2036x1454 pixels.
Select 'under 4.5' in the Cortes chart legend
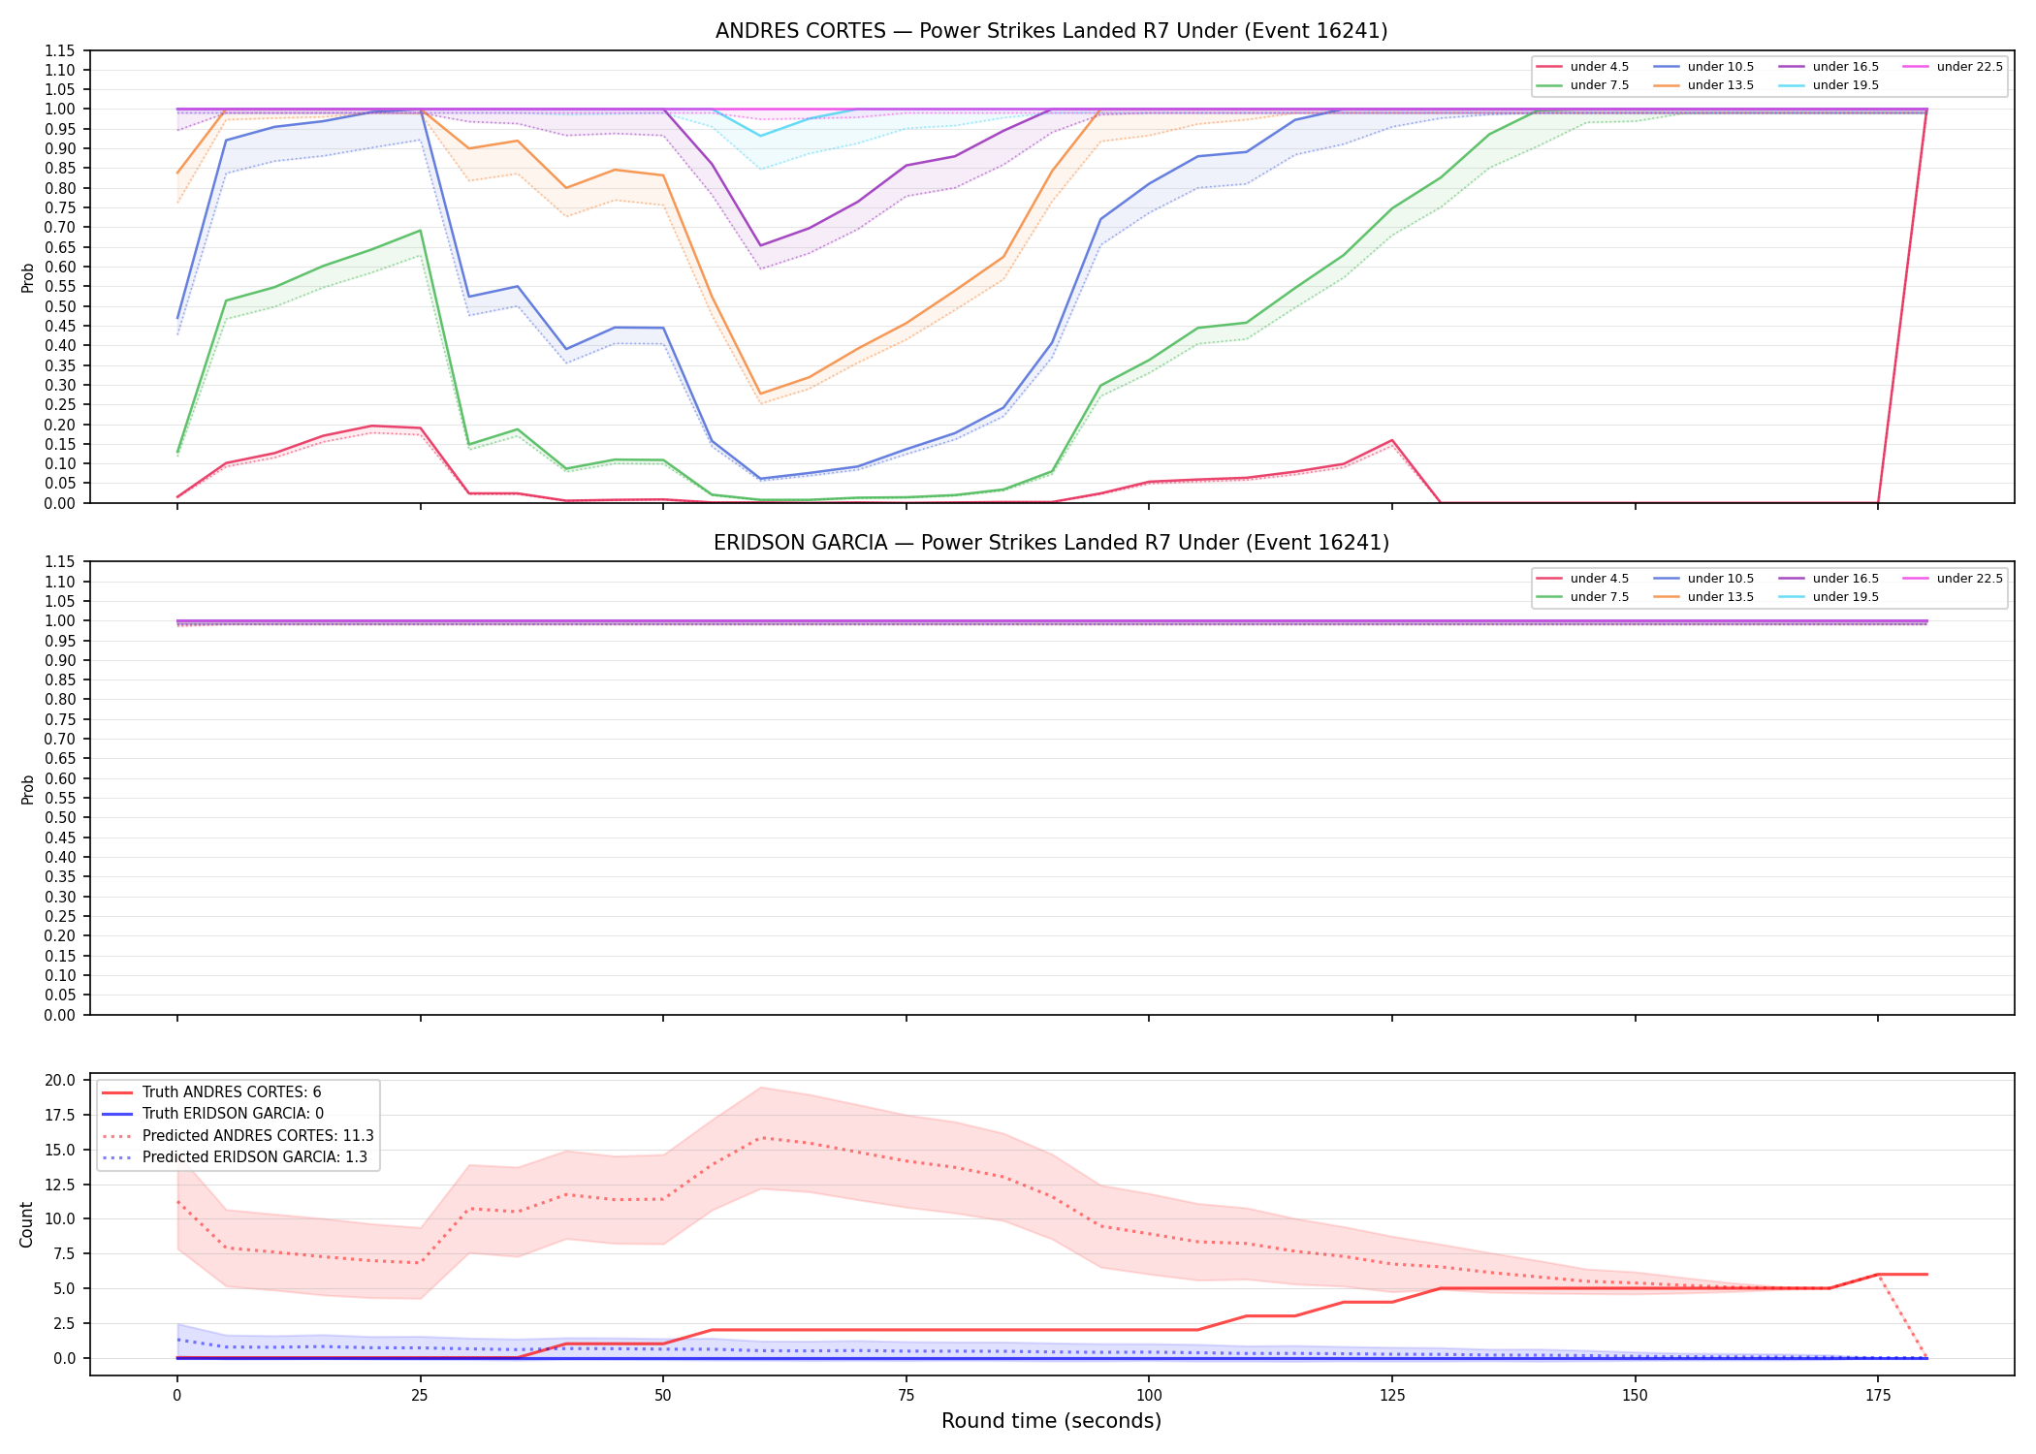(1583, 67)
